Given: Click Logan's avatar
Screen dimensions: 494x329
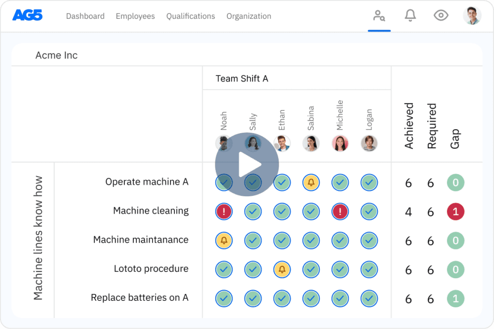Looking at the screenshot, I should 369,144.
